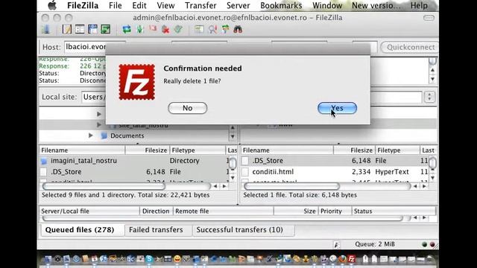477x268 pixels.
Task: Expand the site_tatal_nostru tree arrow
Action: (x=98, y=124)
